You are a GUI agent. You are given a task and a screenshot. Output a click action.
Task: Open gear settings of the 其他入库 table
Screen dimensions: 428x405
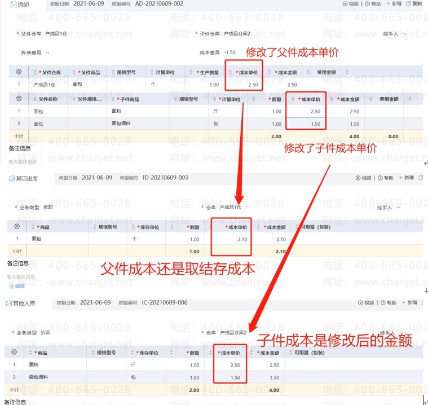pyautogui.click(x=15, y=353)
